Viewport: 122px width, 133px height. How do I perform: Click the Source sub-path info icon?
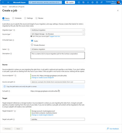14,82
